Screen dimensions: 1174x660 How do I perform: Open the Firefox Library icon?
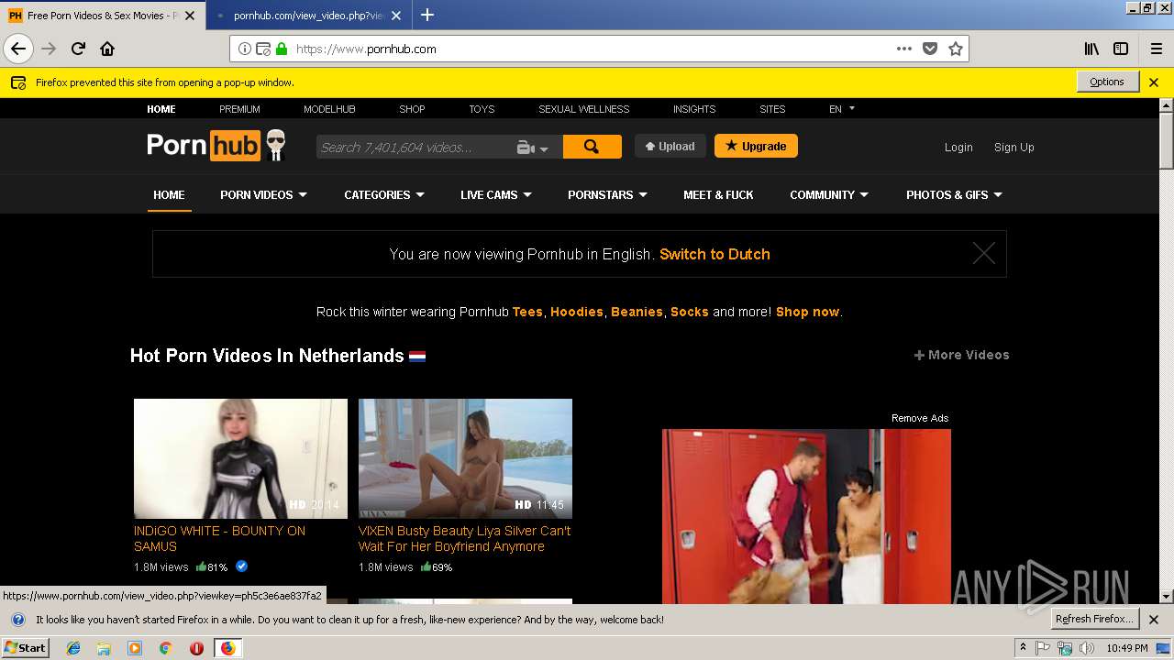click(x=1091, y=49)
